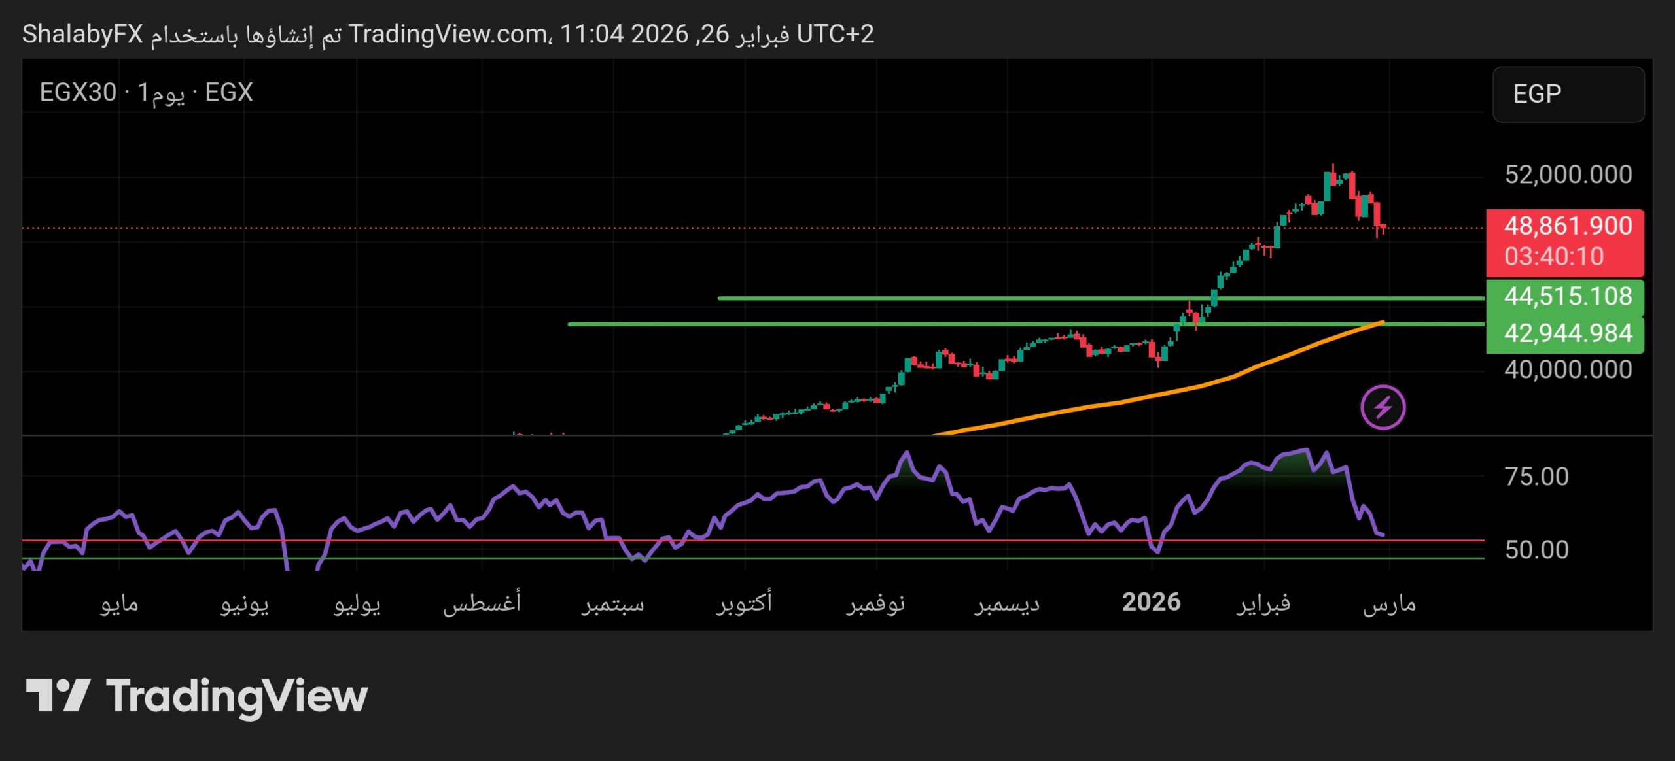Click the 40,000.000 price scale label
This screenshot has height=761, width=1675.
[x=1568, y=370]
